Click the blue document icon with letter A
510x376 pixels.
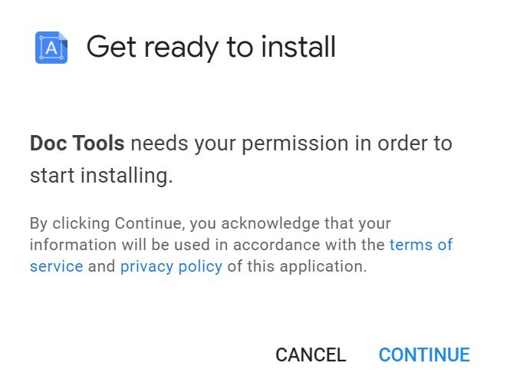point(51,48)
